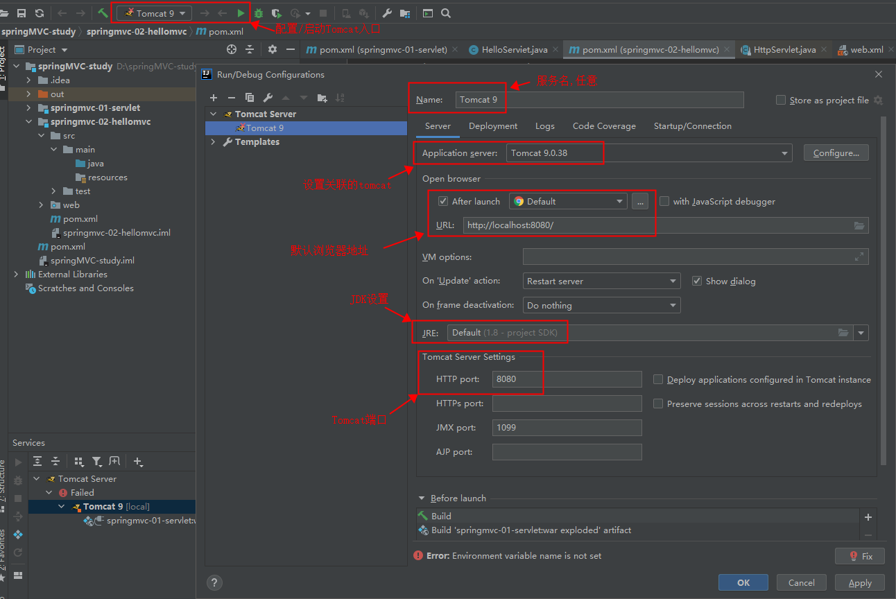
Task: Click Collapse All icon in Project panel header
Action: (x=250, y=49)
